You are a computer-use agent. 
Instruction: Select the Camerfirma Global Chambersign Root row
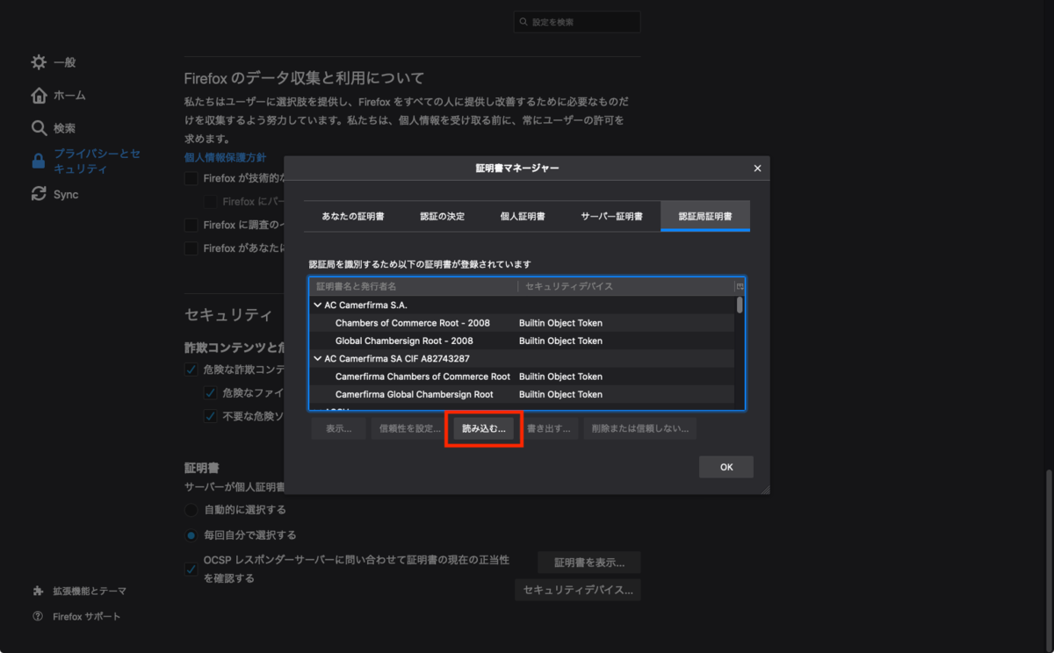coord(522,394)
